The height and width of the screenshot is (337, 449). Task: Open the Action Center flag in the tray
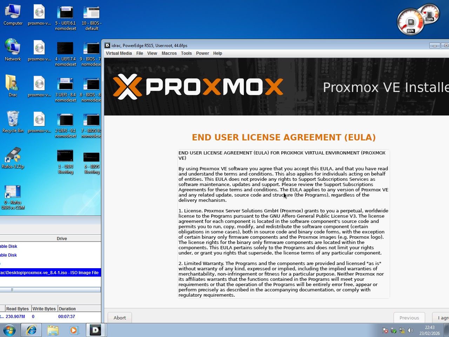[x=385, y=330]
